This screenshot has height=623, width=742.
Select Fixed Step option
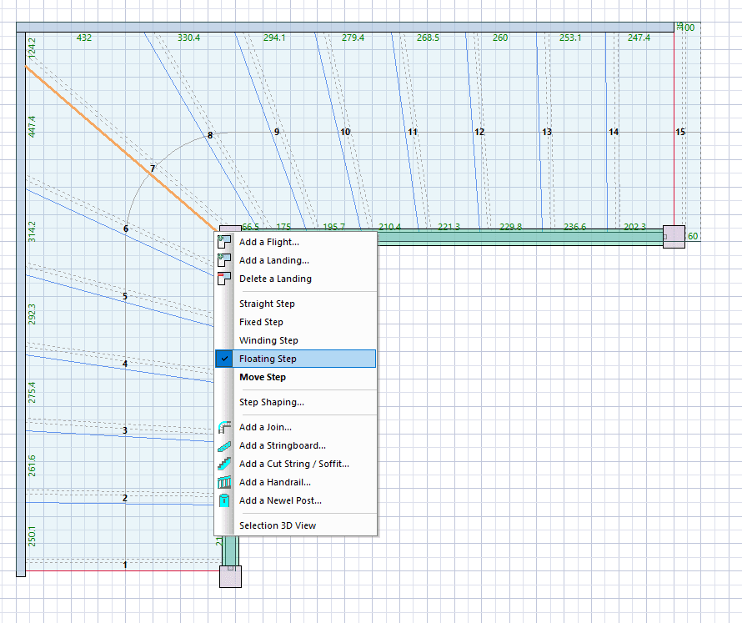[296, 322]
